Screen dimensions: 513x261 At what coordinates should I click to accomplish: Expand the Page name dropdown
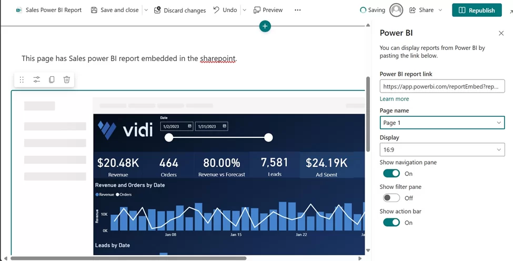pos(442,123)
